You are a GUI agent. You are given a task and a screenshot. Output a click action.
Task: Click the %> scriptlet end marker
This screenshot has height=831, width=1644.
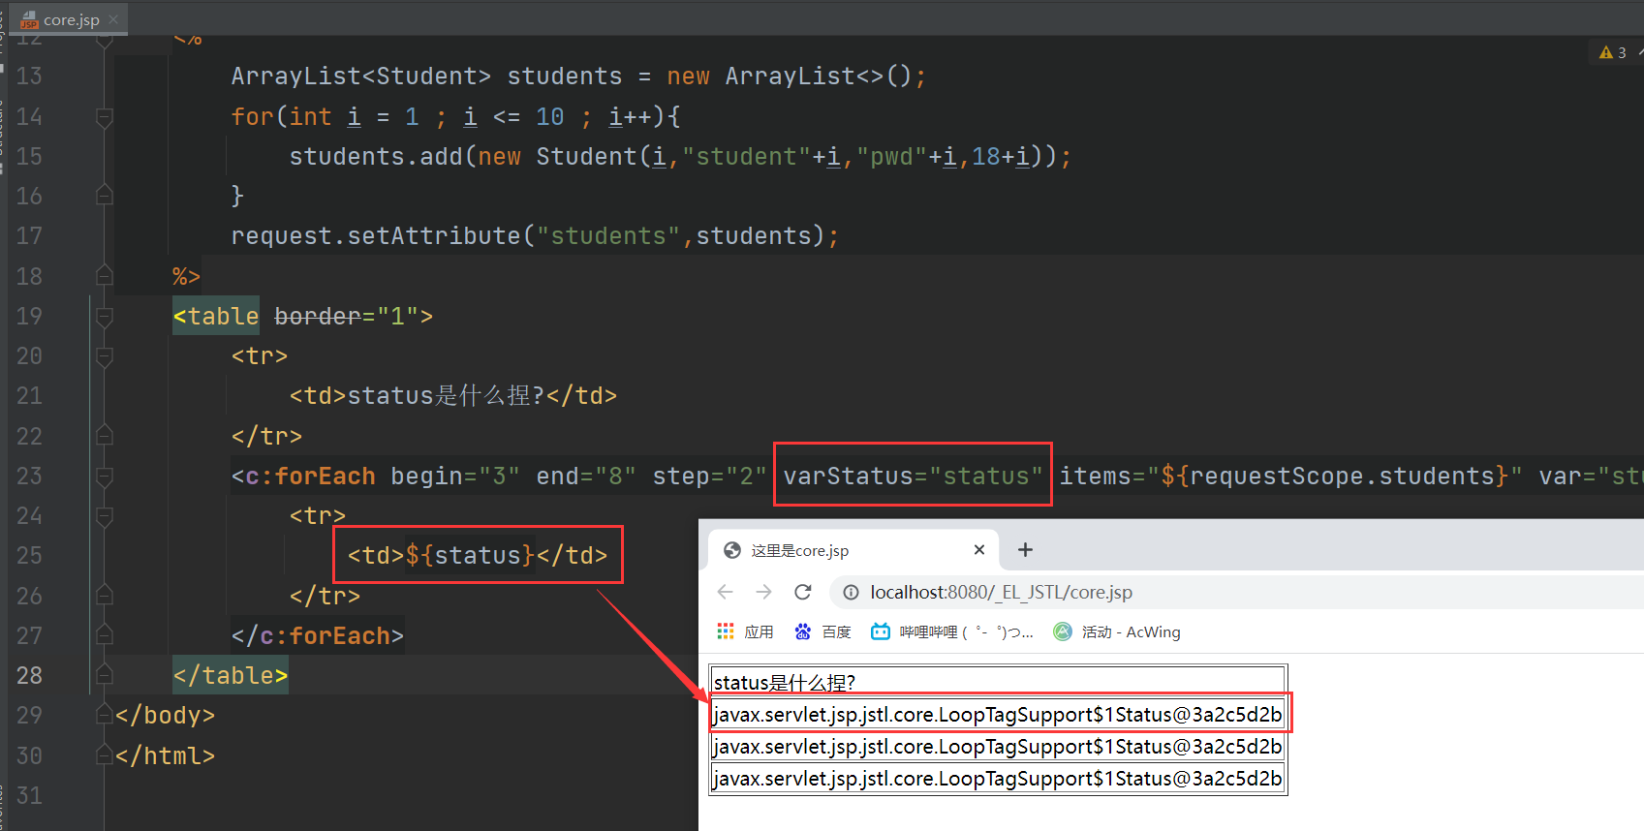click(186, 276)
